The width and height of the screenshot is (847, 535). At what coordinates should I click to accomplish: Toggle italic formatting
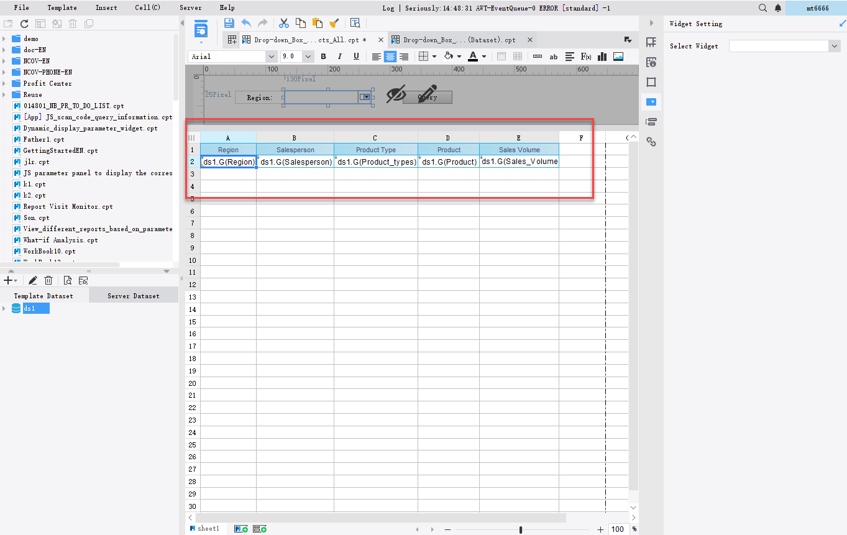pos(339,57)
